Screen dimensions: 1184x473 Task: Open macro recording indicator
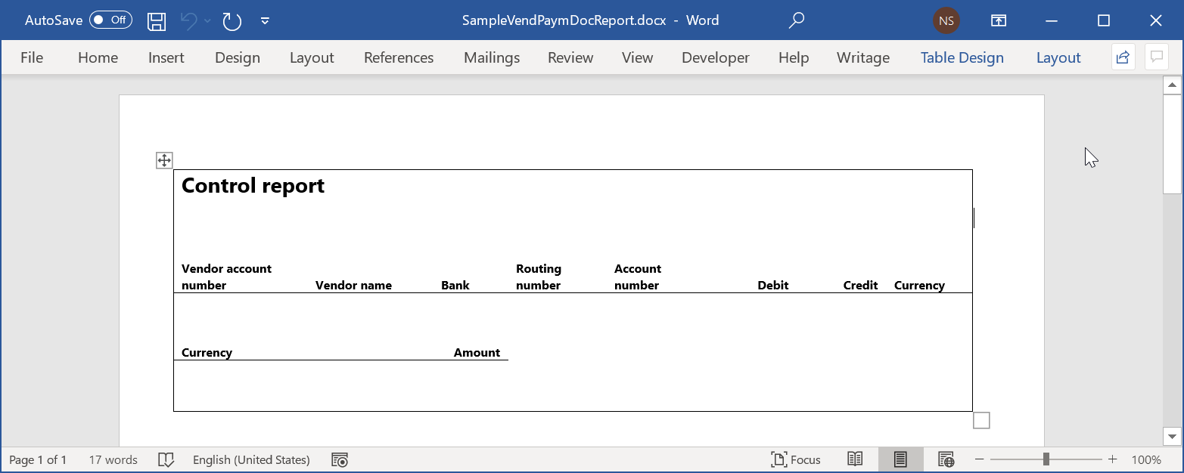[x=339, y=459]
